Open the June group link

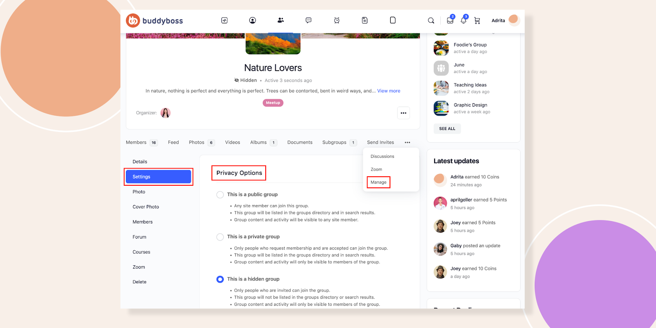coord(459,65)
